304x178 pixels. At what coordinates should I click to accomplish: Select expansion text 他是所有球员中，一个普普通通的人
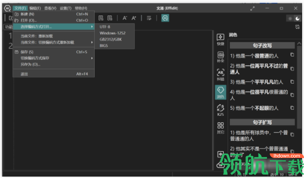click(x=259, y=135)
